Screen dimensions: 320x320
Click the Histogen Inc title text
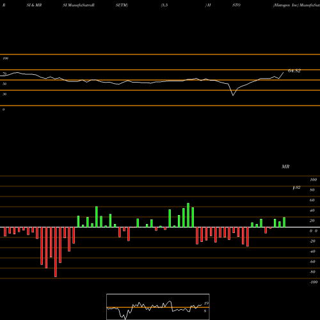(x=286, y=5)
